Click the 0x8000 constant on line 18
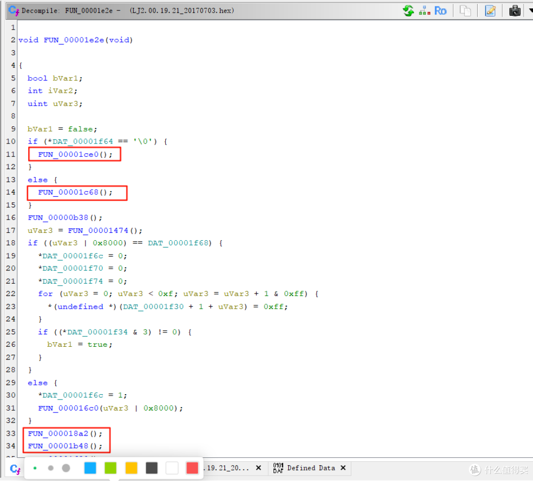Image resolution: width=533 pixels, height=481 pixels. (x=108, y=243)
